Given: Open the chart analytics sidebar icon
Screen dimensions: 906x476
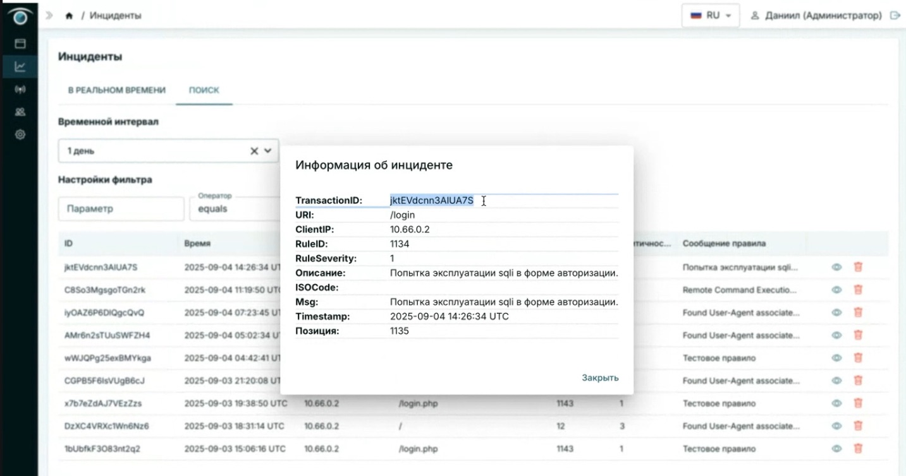Looking at the screenshot, I should (x=20, y=66).
